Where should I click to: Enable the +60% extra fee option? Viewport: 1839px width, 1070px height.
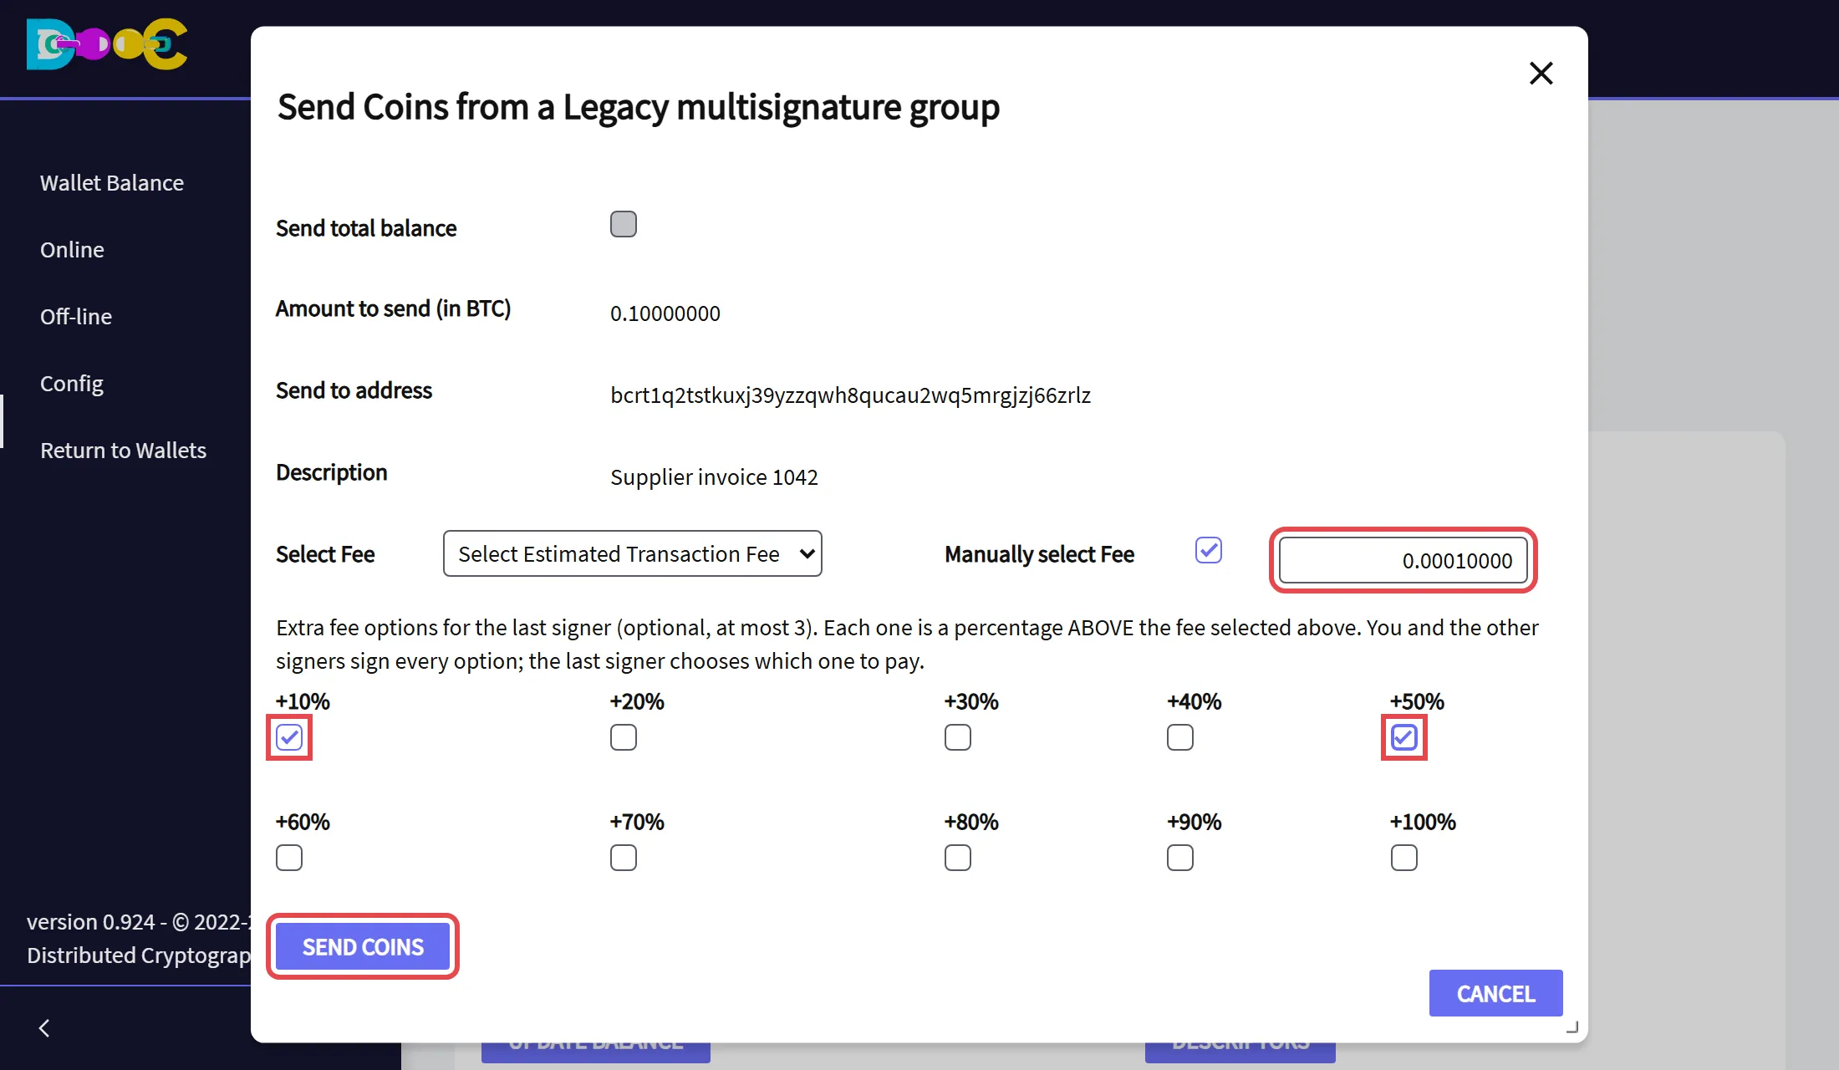pos(289,858)
